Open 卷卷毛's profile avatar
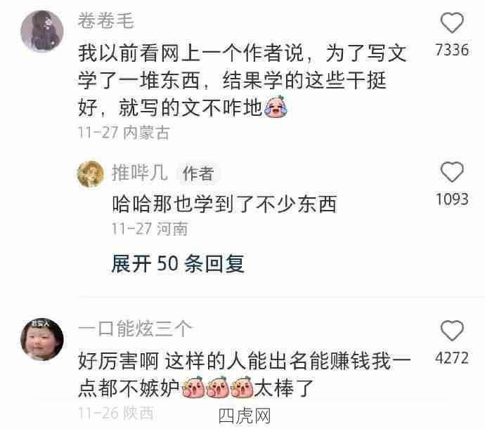The height and width of the screenshot is (429, 485). [x=42, y=31]
